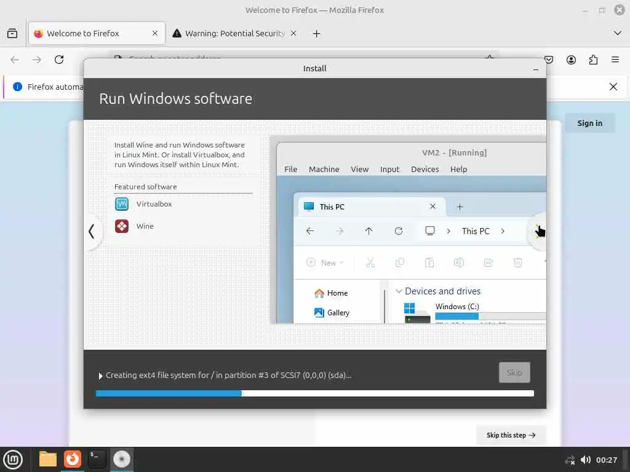Click the Rename icon in explorer toolbar
Screen dimensions: 630x472
click(x=459, y=263)
